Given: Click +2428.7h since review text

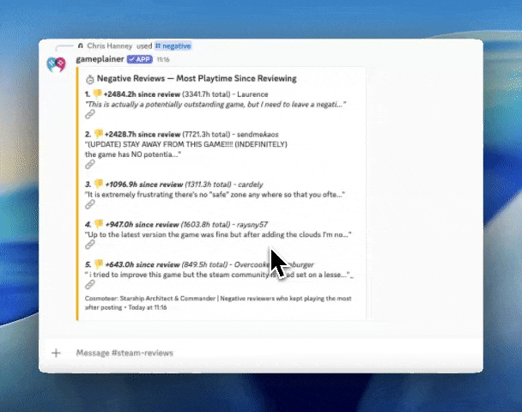Looking at the screenshot, I should click(143, 135).
